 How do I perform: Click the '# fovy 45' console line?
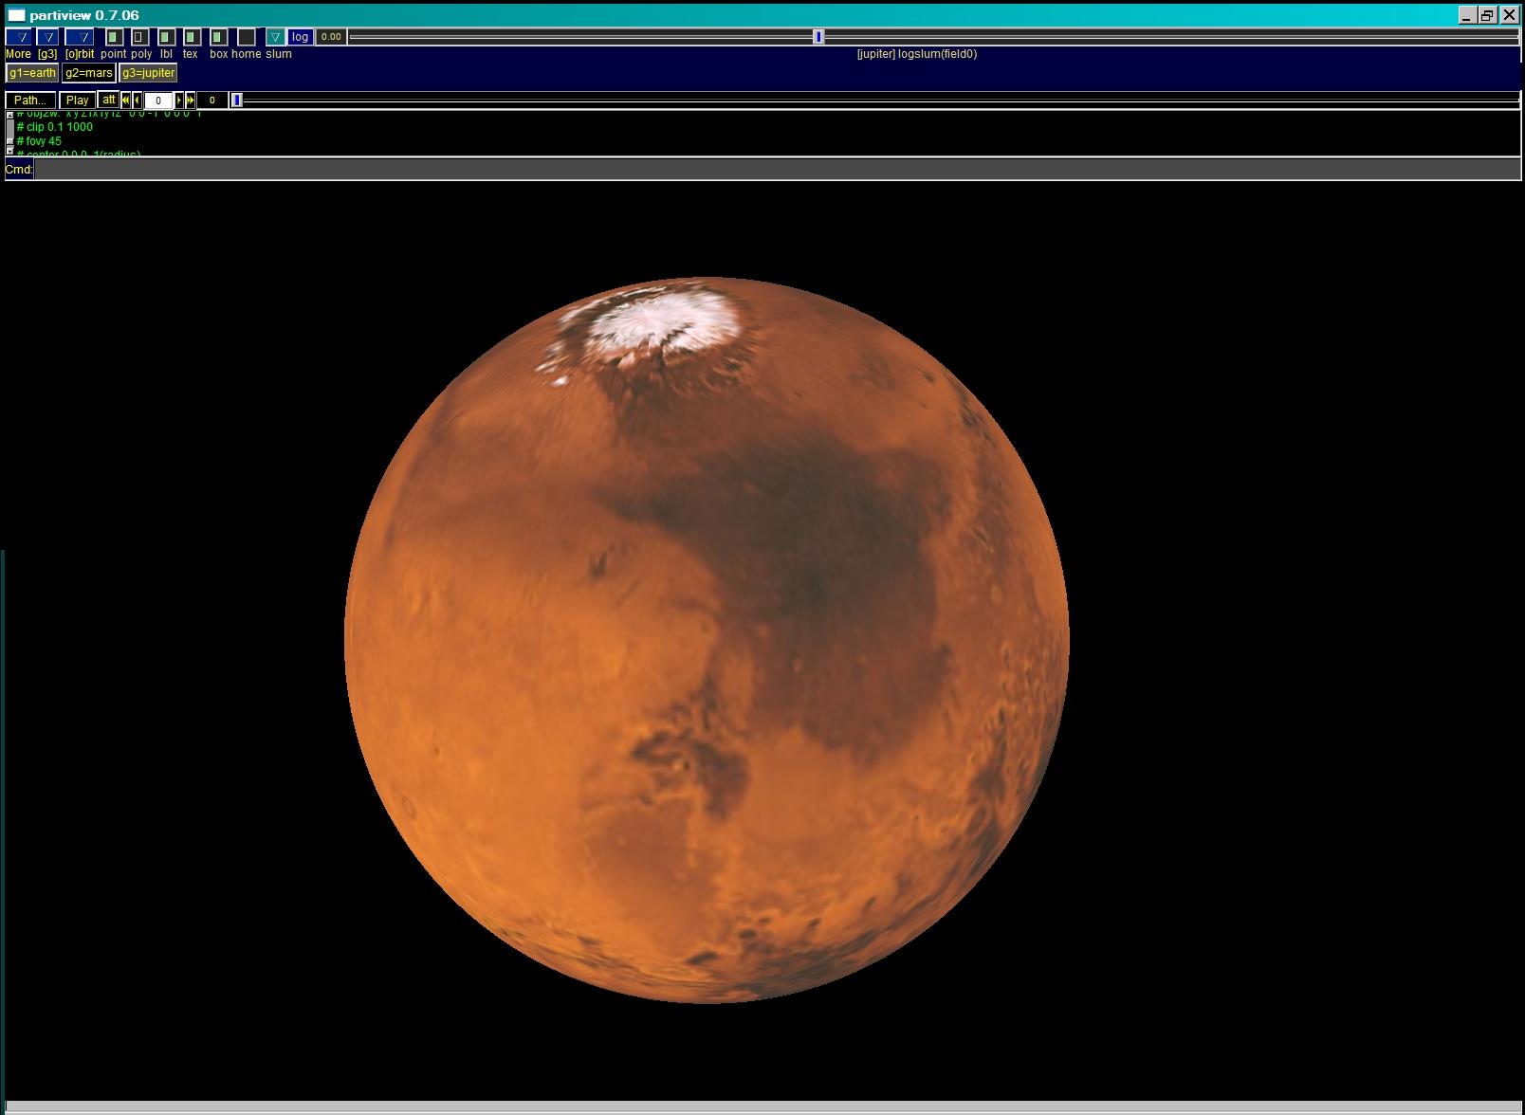click(x=39, y=141)
